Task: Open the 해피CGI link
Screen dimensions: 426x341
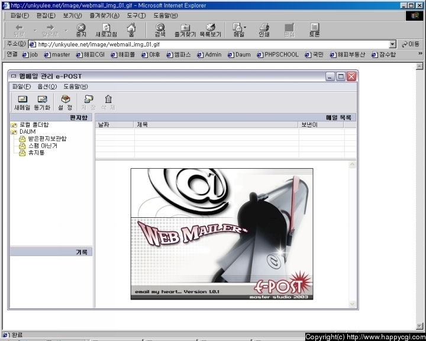Action: [x=90, y=54]
